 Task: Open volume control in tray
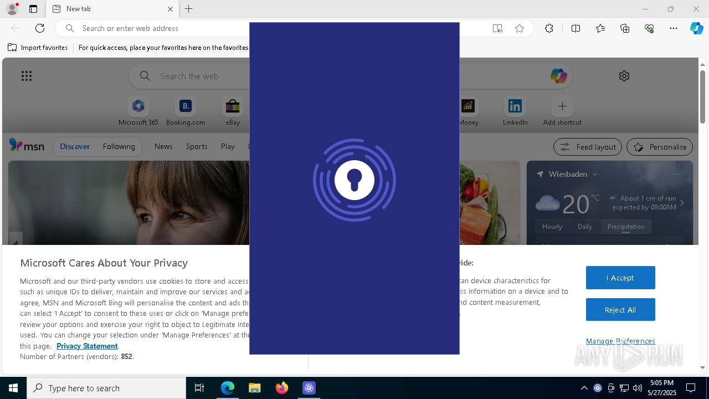click(x=638, y=388)
